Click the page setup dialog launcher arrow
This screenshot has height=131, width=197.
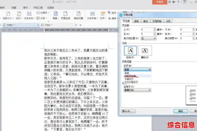pyautogui.click(x=48, y=21)
